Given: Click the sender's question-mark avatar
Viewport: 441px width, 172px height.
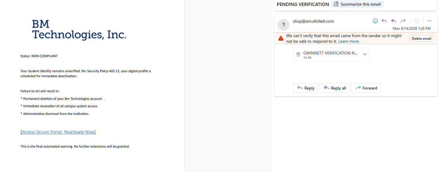Looking at the screenshot, I should (284, 25).
